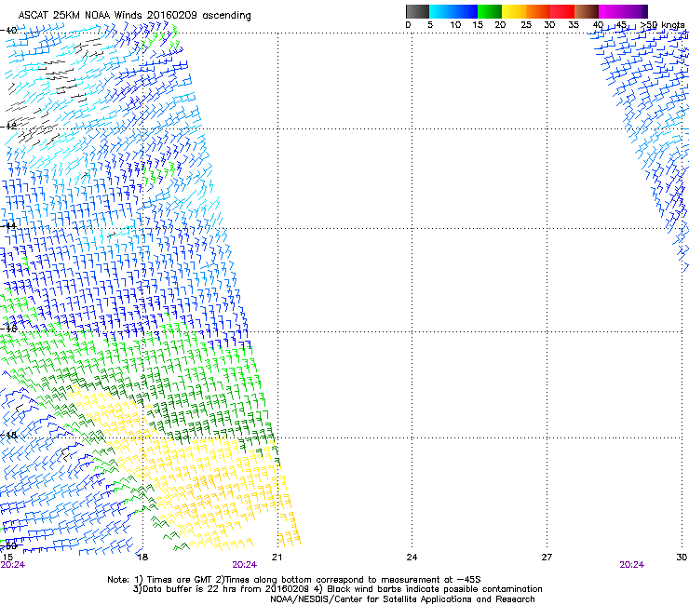Click latitude axis label '-48'

click(x=8, y=436)
